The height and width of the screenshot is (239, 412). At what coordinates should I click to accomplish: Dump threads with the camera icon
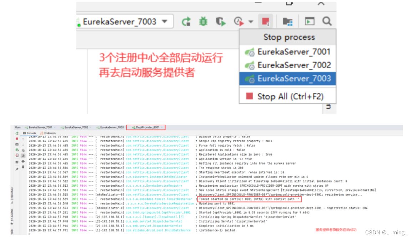(17, 144)
